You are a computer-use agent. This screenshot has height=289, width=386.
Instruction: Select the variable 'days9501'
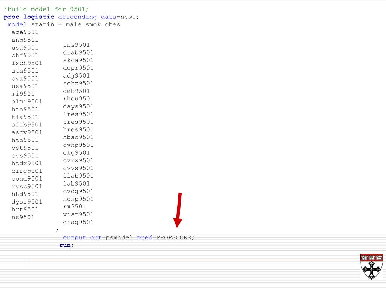(x=78, y=106)
